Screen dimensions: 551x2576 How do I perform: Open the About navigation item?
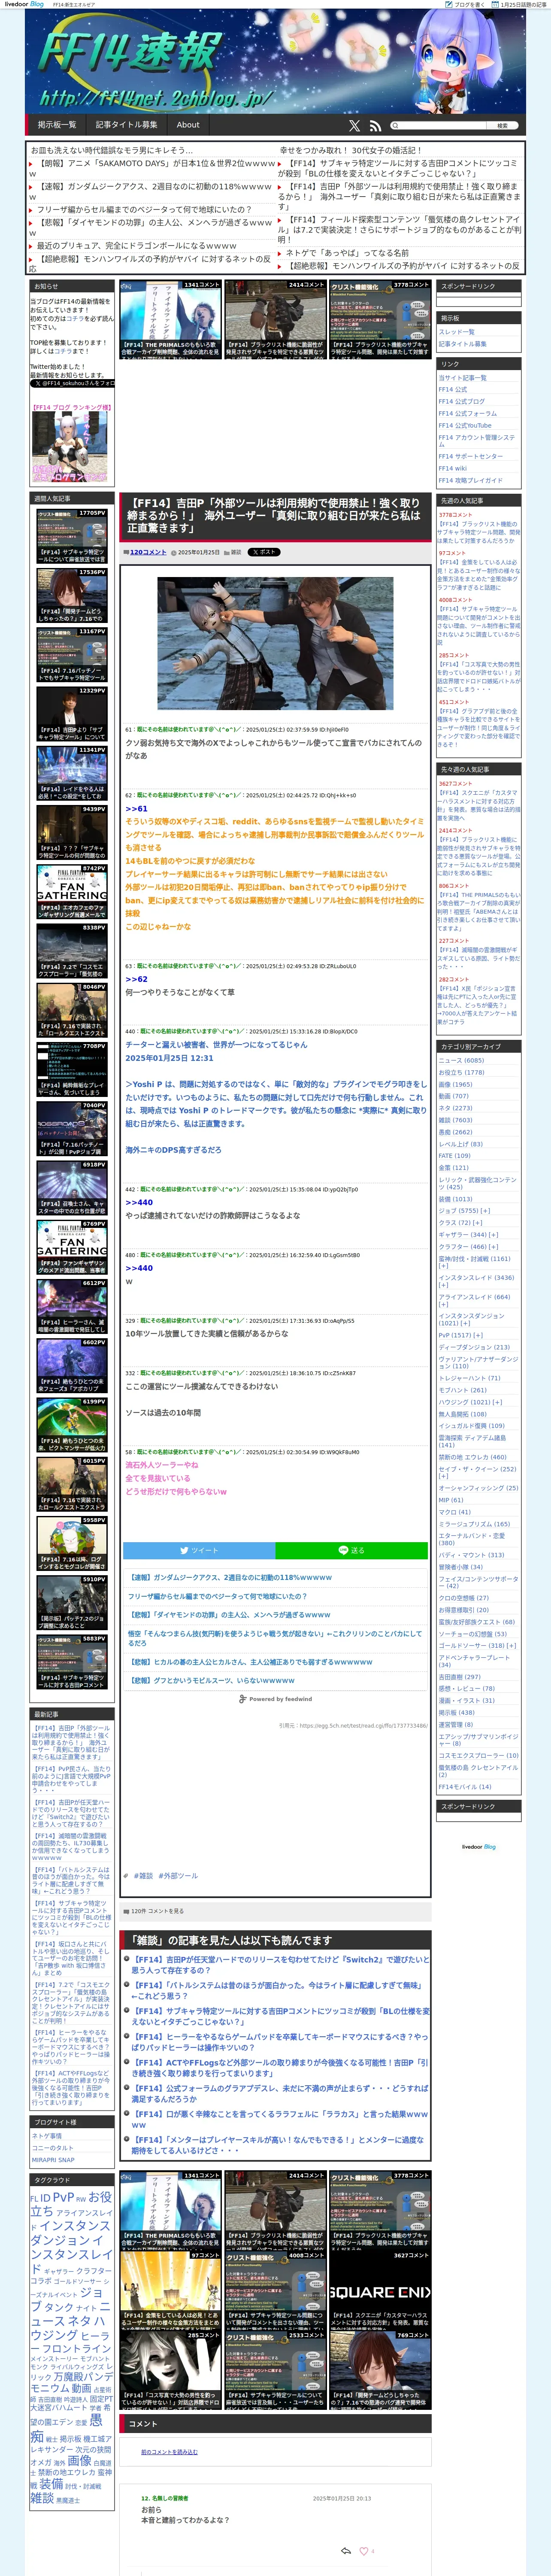(188, 125)
